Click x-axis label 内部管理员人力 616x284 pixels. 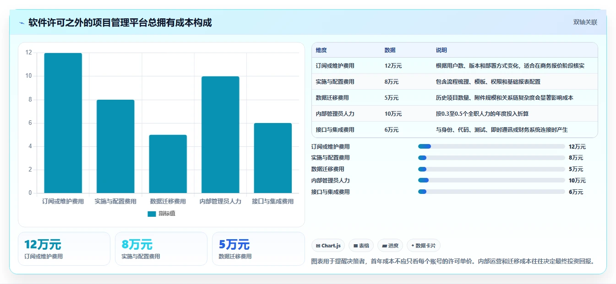tap(220, 202)
